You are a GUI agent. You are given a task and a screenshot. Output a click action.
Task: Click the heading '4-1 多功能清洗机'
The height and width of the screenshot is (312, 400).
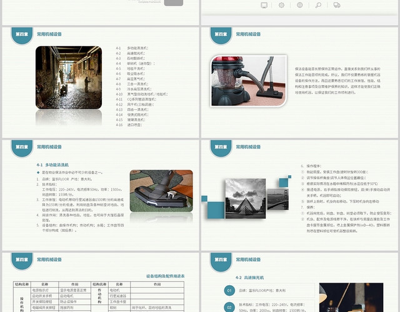[x=52, y=165]
